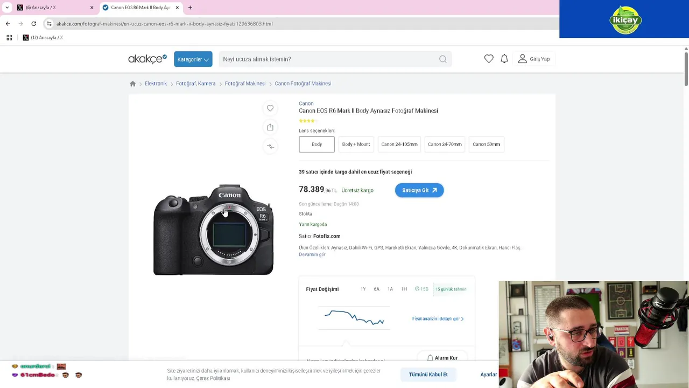Close the Canon EOS R6 browser tab
The height and width of the screenshot is (388, 689).
click(x=177, y=8)
